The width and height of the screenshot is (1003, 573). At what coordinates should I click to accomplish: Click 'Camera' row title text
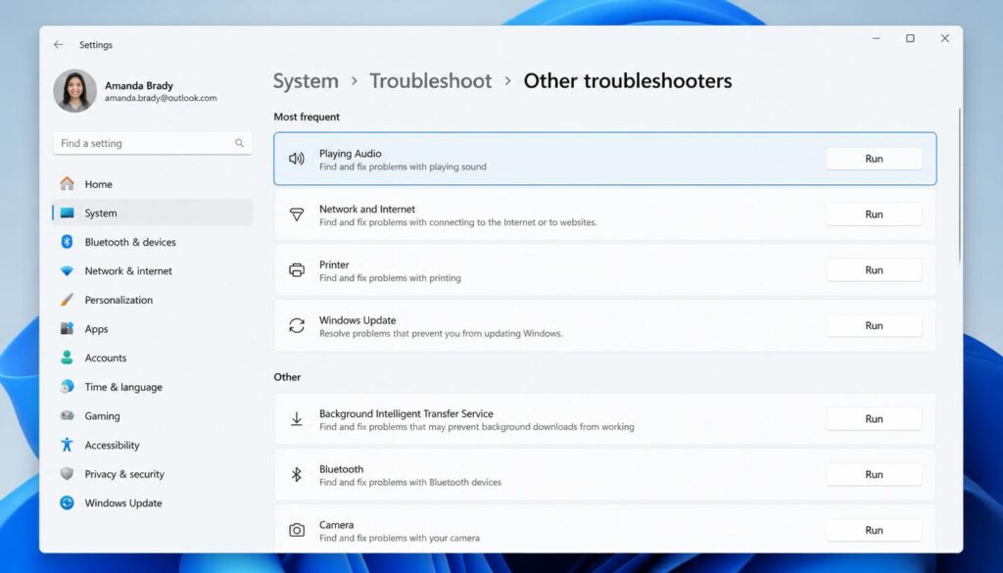(337, 525)
